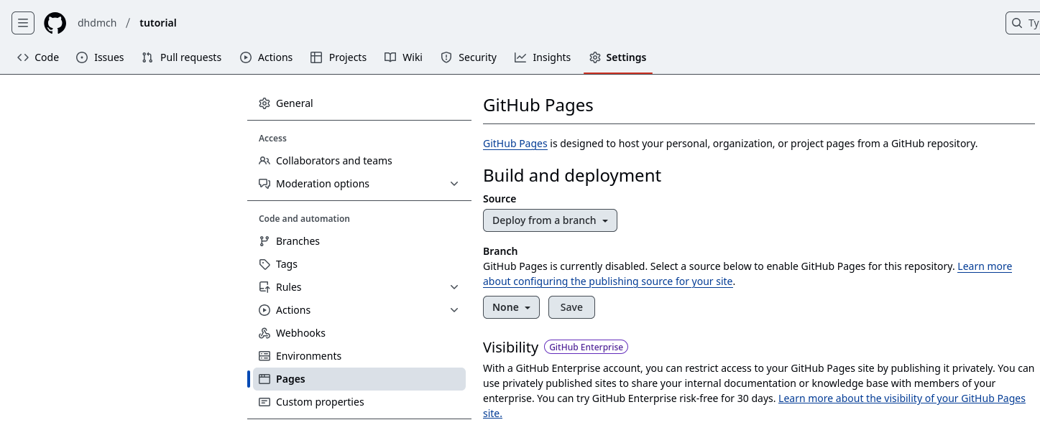Click the Environments icon in sidebar
This screenshot has width=1040, height=425.
[x=264, y=356]
